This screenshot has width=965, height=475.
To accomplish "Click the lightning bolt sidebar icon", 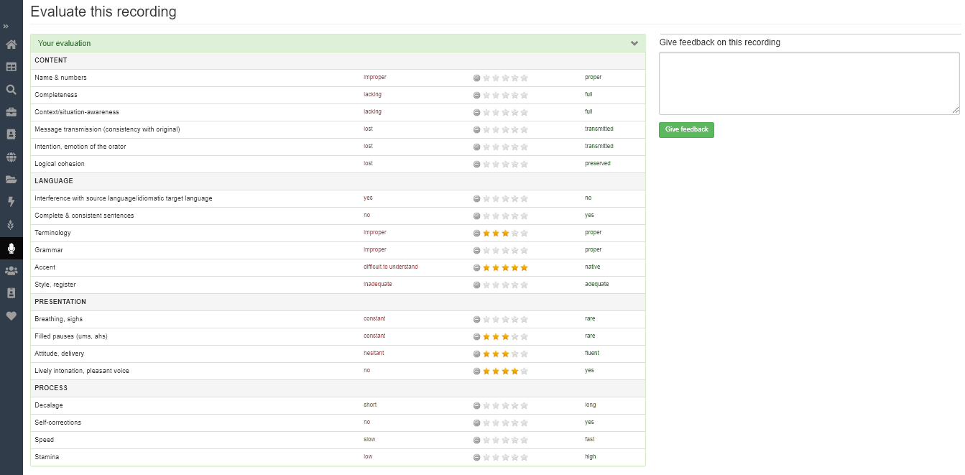I will click(x=11, y=202).
